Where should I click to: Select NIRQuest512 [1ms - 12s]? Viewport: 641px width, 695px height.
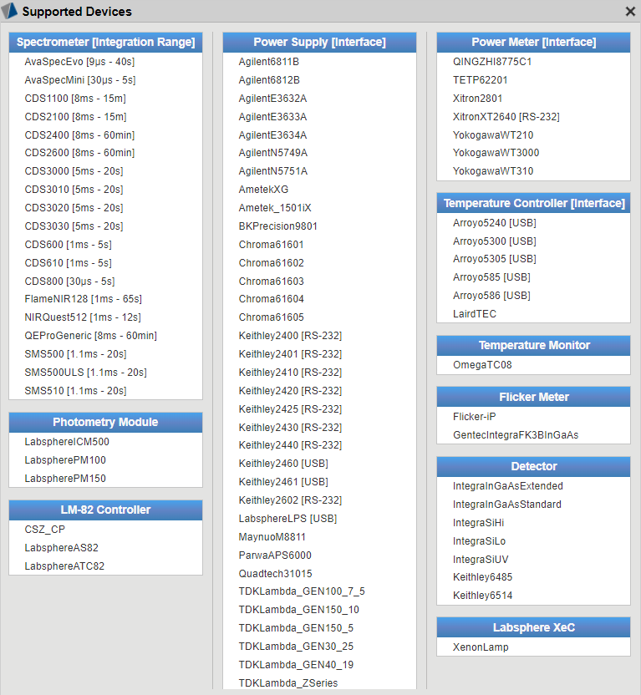click(83, 317)
